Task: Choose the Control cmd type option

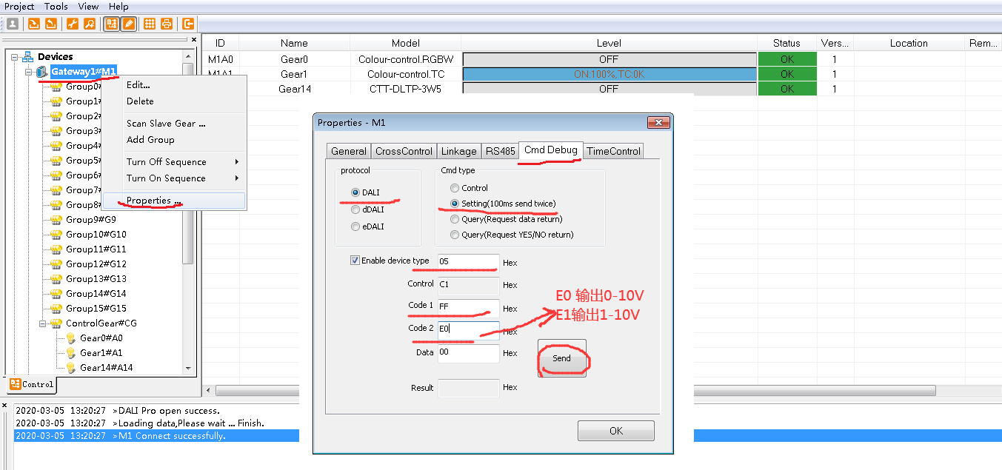Action: (x=455, y=188)
